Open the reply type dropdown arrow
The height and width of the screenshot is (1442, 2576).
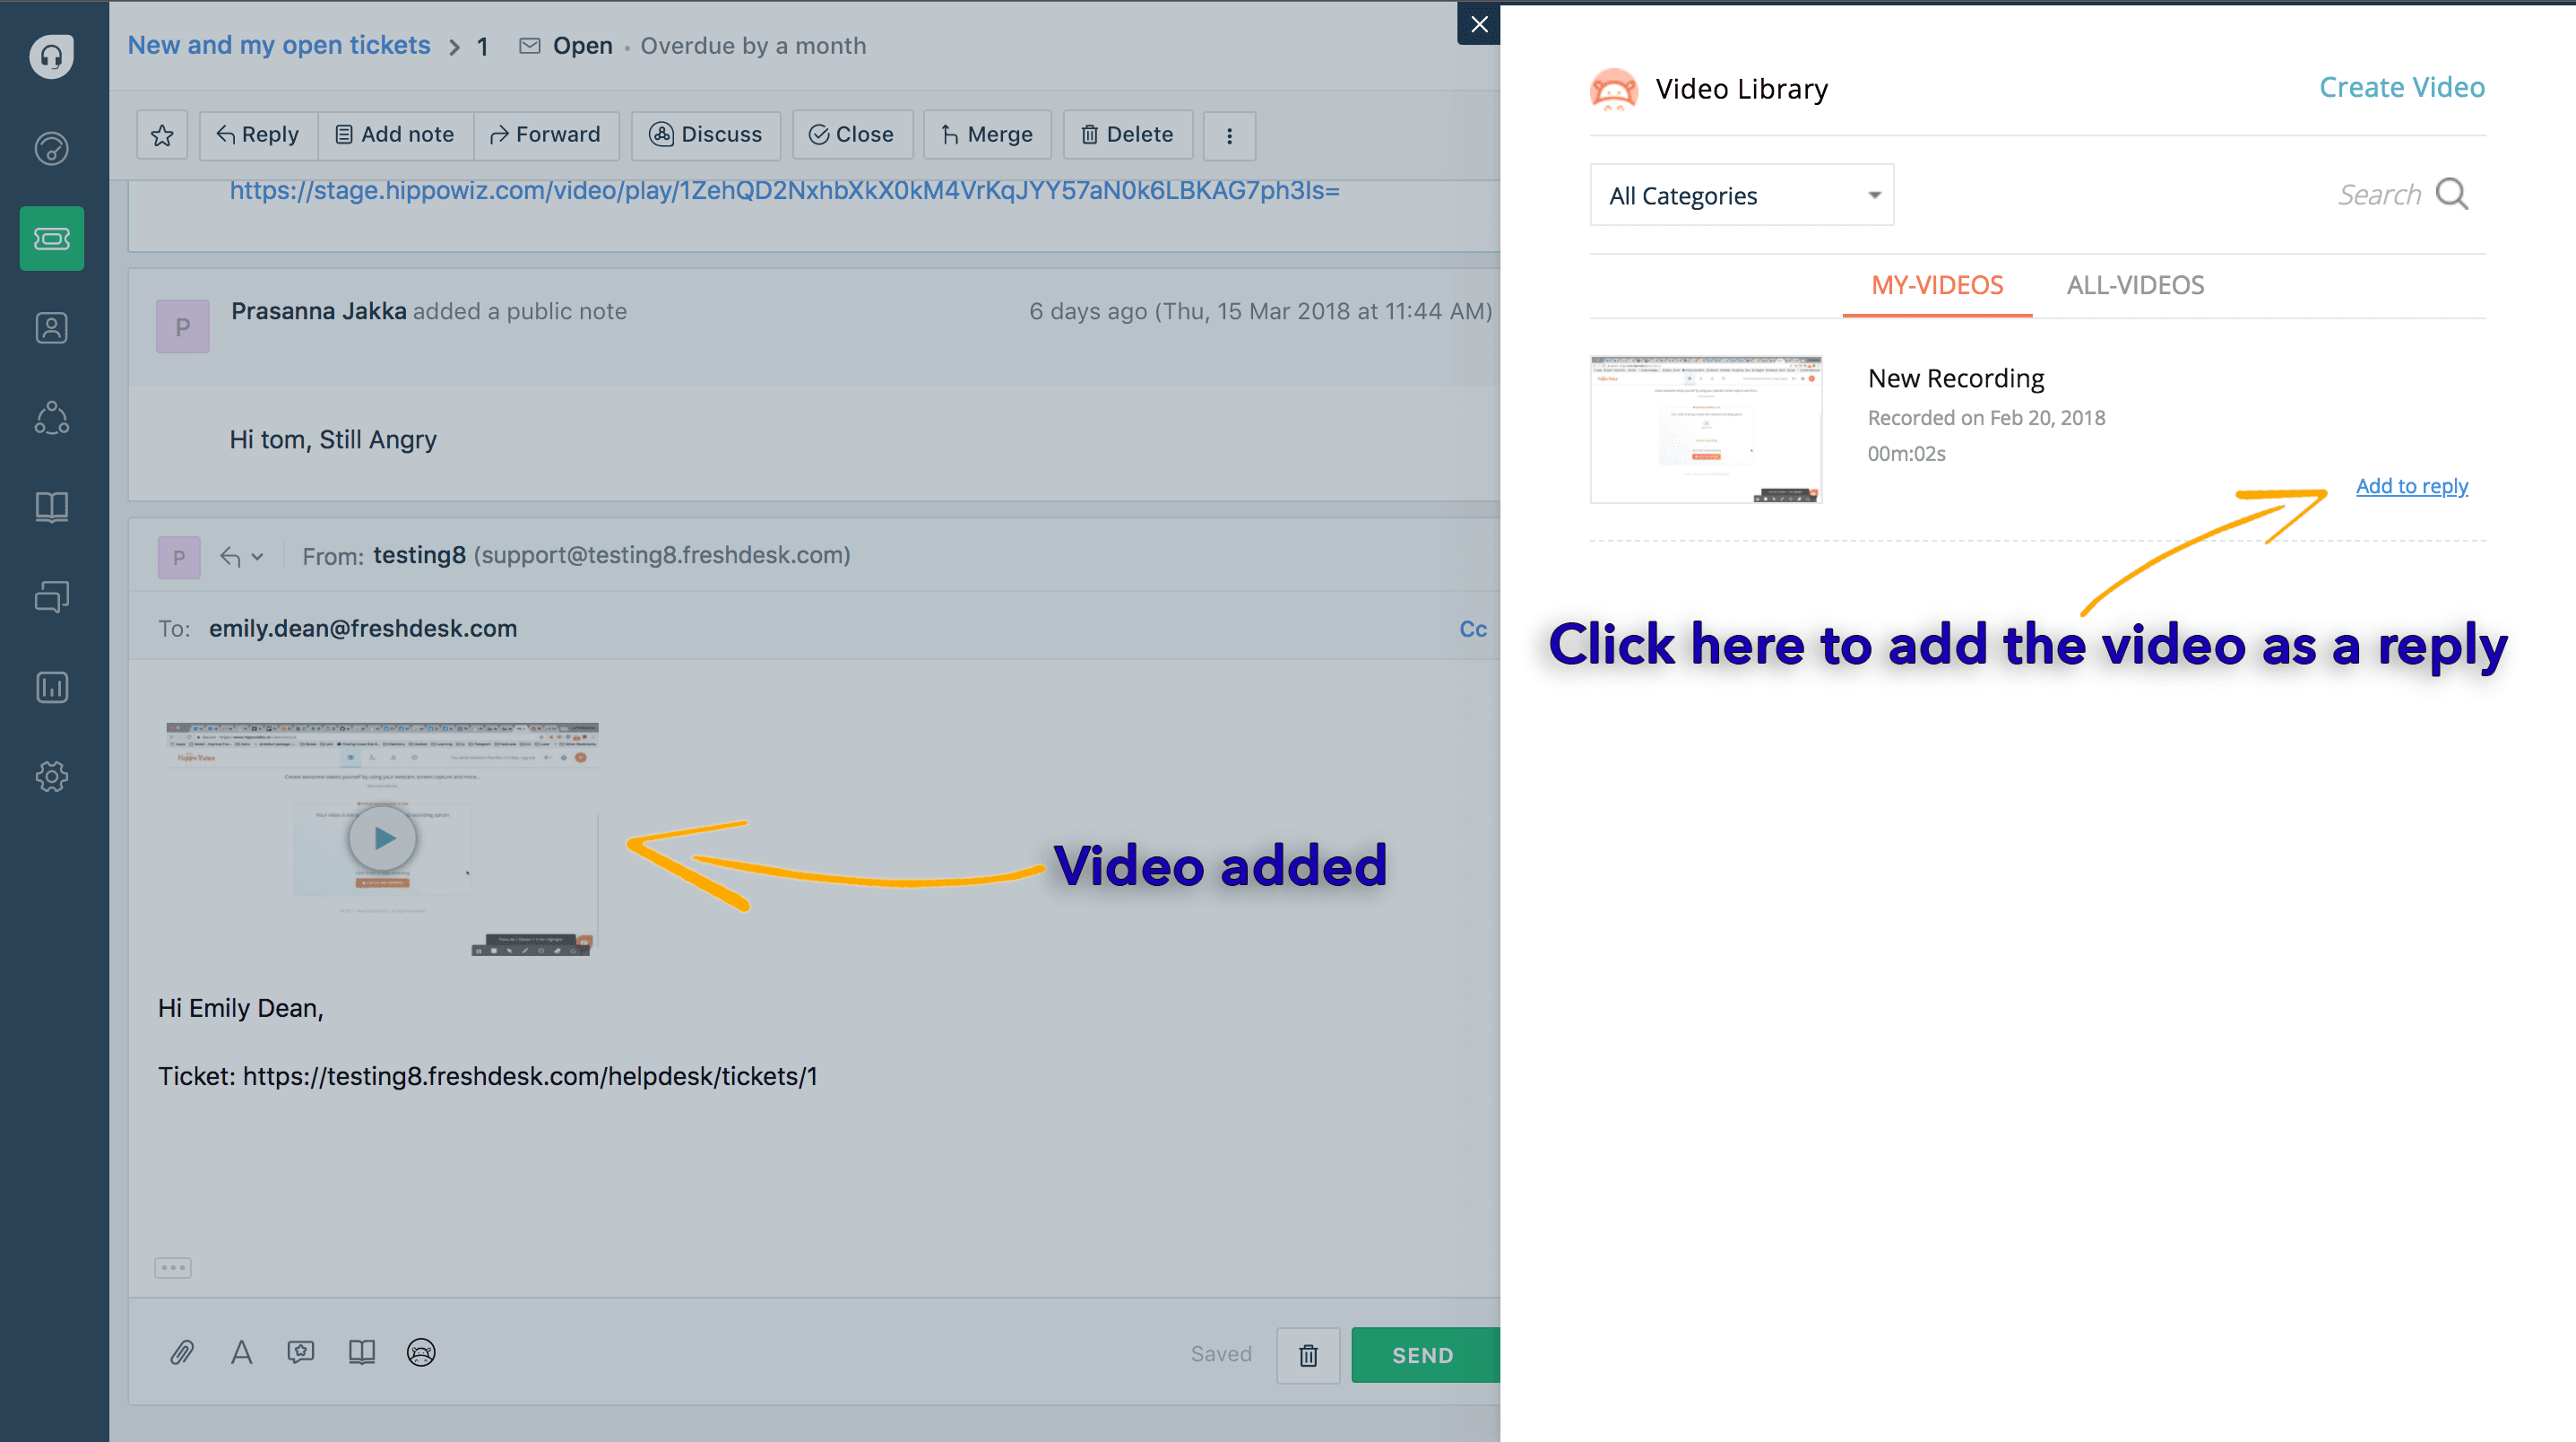[x=257, y=556]
